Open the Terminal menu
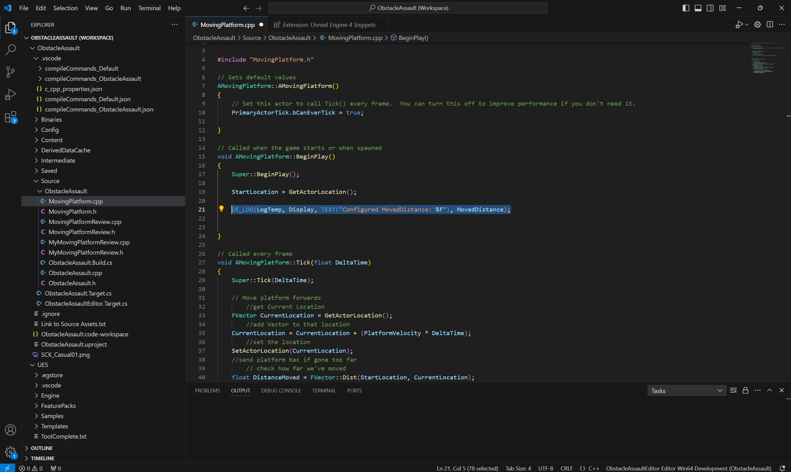This screenshot has width=791, height=472. click(149, 8)
